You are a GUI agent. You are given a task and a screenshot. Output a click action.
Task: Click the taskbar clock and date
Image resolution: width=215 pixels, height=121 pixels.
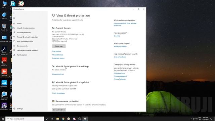click(205, 119)
